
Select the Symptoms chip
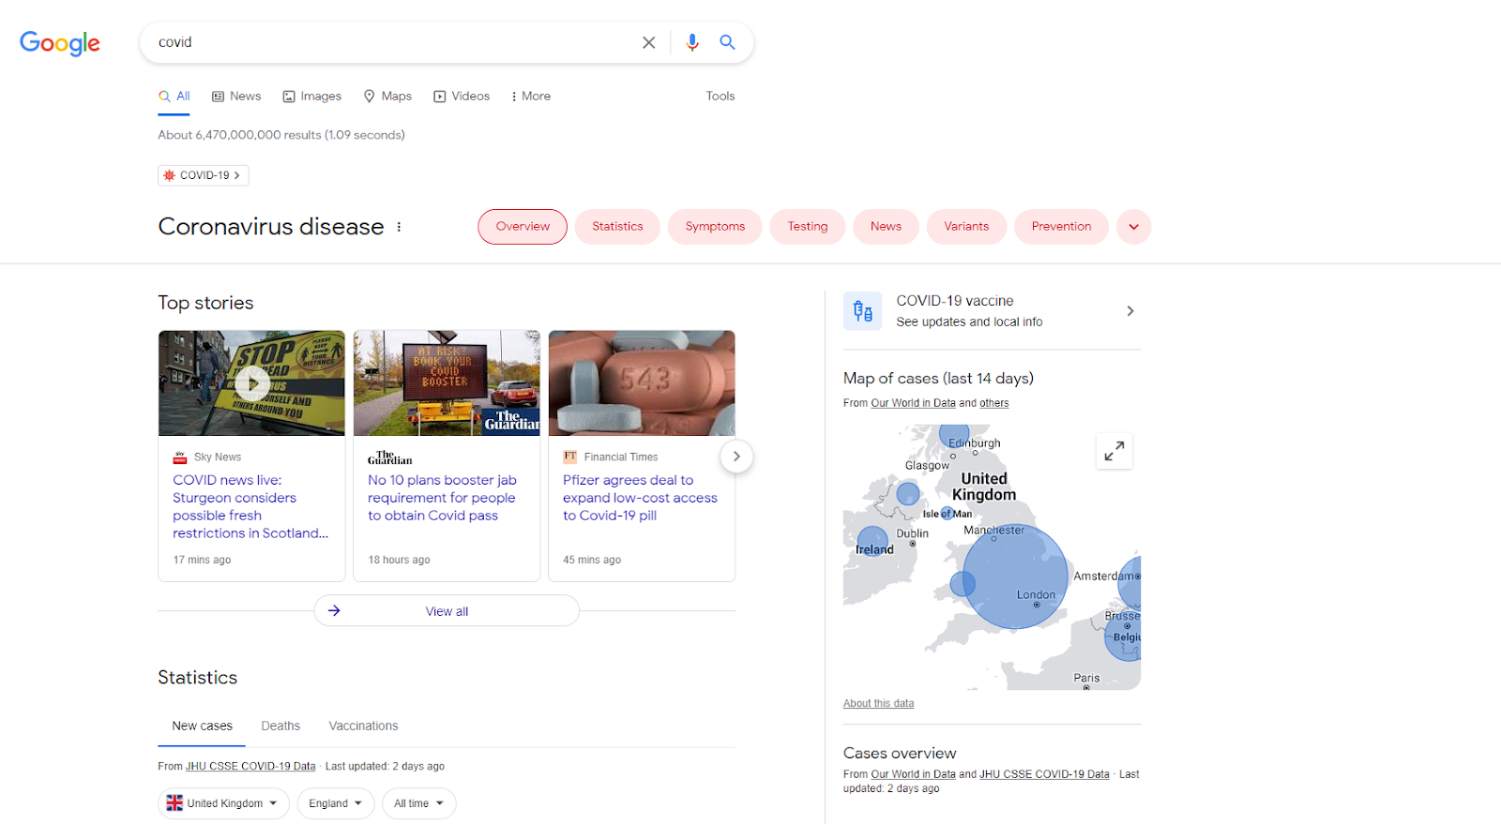click(x=715, y=227)
